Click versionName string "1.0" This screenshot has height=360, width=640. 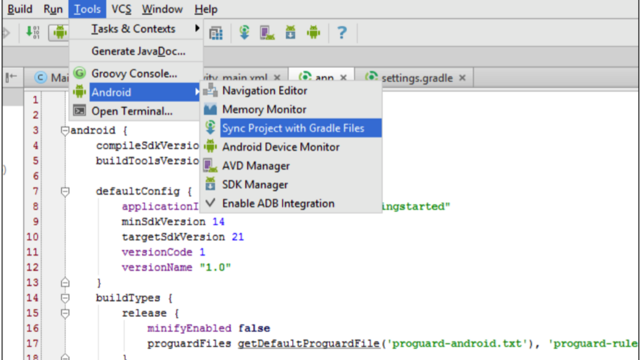coord(215,268)
